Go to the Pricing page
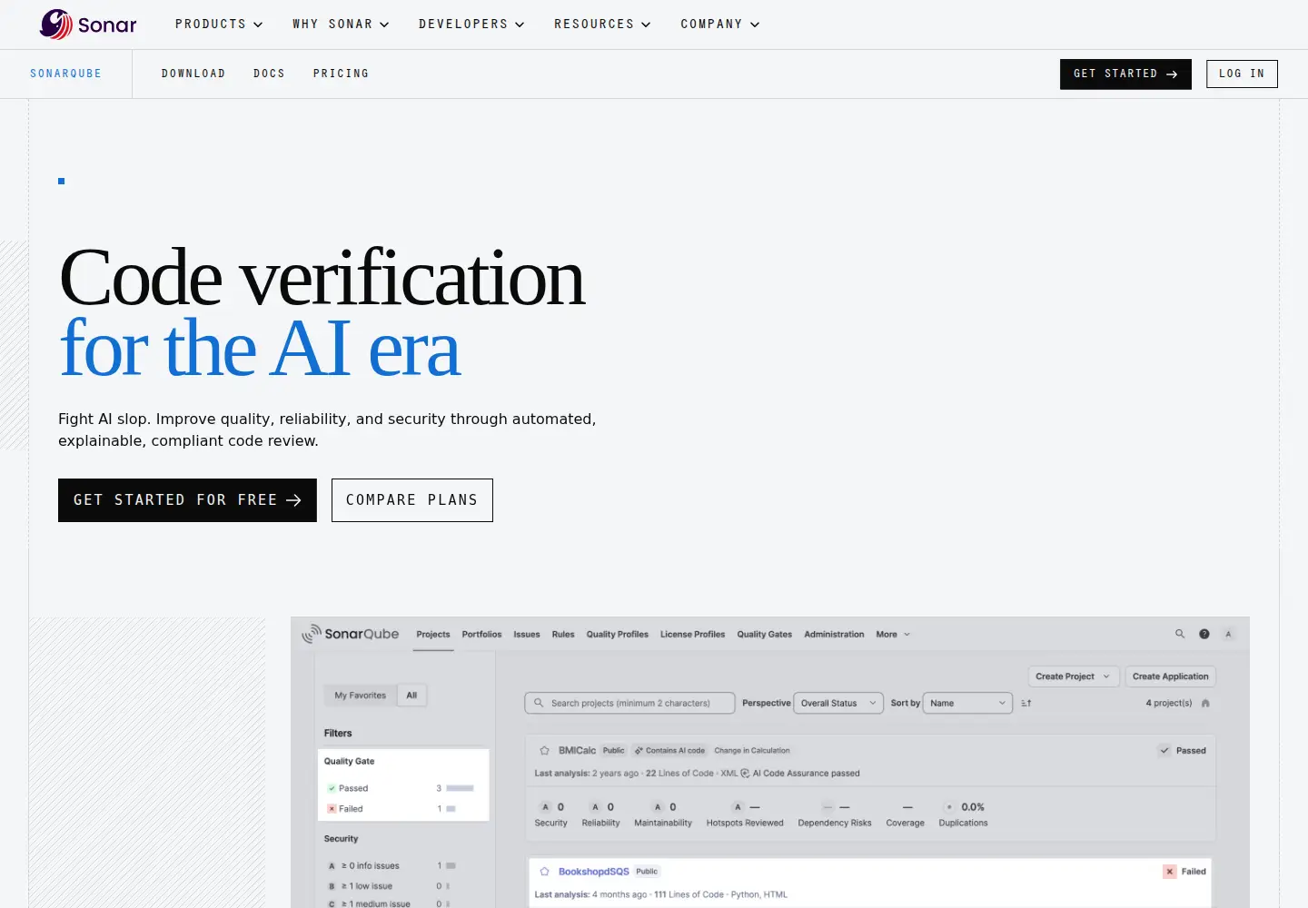Image resolution: width=1308 pixels, height=908 pixels. pos(341,74)
